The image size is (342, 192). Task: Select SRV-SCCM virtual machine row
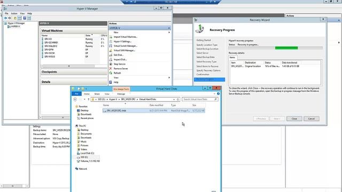tap(74, 53)
